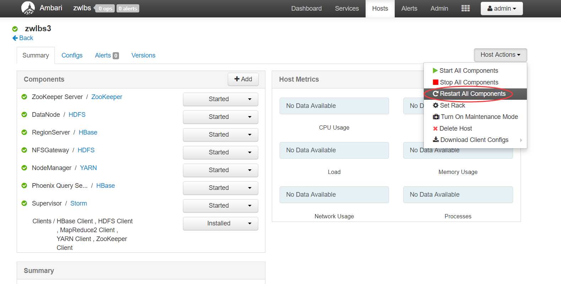Click green check icon beside NodeManager
This screenshot has width=561, height=284.
coord(24,168)
